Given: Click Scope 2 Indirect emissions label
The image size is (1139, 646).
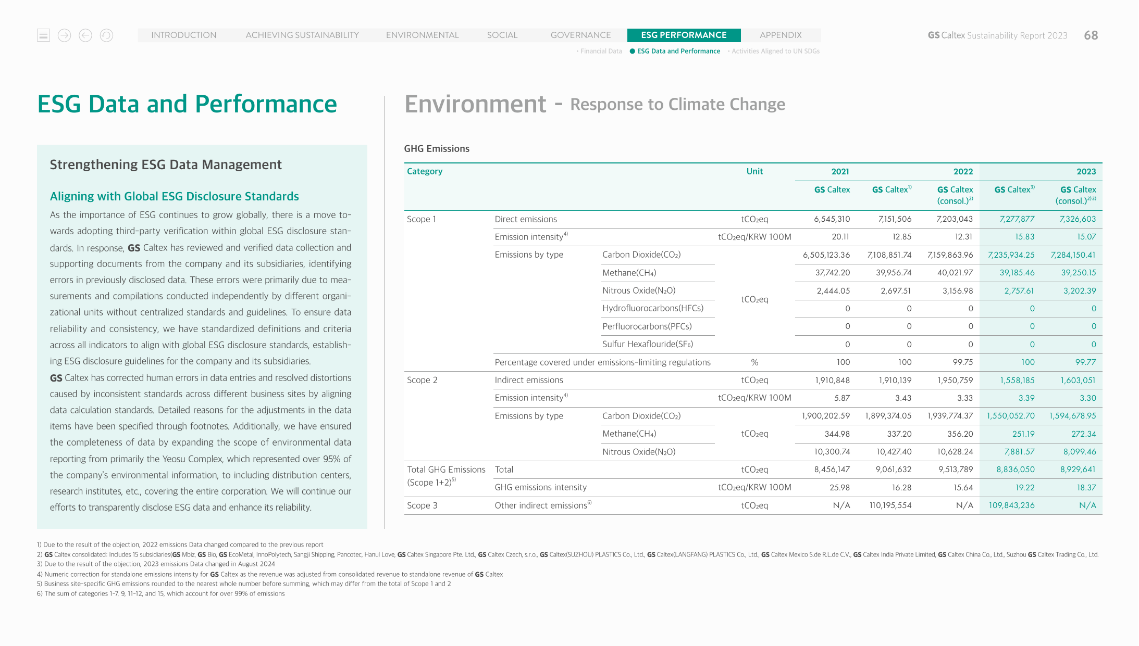Looking at the screenshot, I should click(x=529, y=380).
